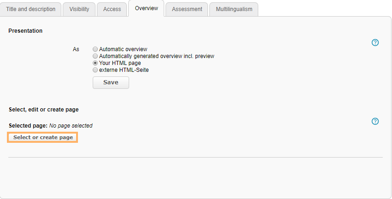This screenshot has height=199, width=392.
Task: Click the As label beside the radio options
Action: coord(76,49)
